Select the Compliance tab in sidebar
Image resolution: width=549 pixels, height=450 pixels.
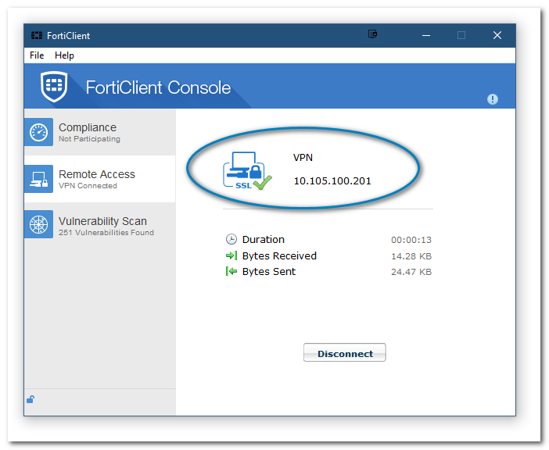coord(100,132)
